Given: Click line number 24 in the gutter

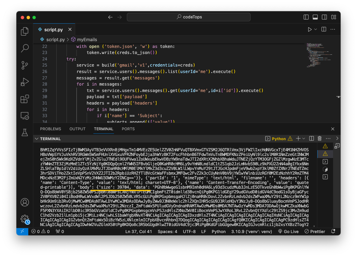Looking at the screenshot, I should 44,59.
